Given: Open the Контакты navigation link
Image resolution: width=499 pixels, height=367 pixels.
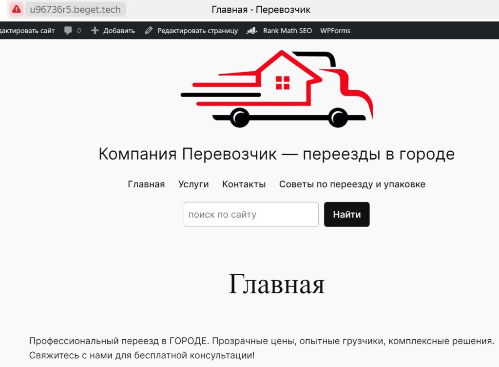Looking at the screenshot, I should tap(244, 184).
